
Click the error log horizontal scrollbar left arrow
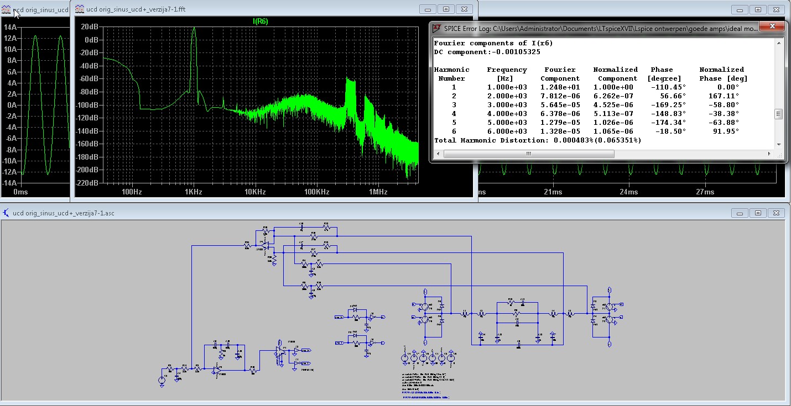click(437, 153)
